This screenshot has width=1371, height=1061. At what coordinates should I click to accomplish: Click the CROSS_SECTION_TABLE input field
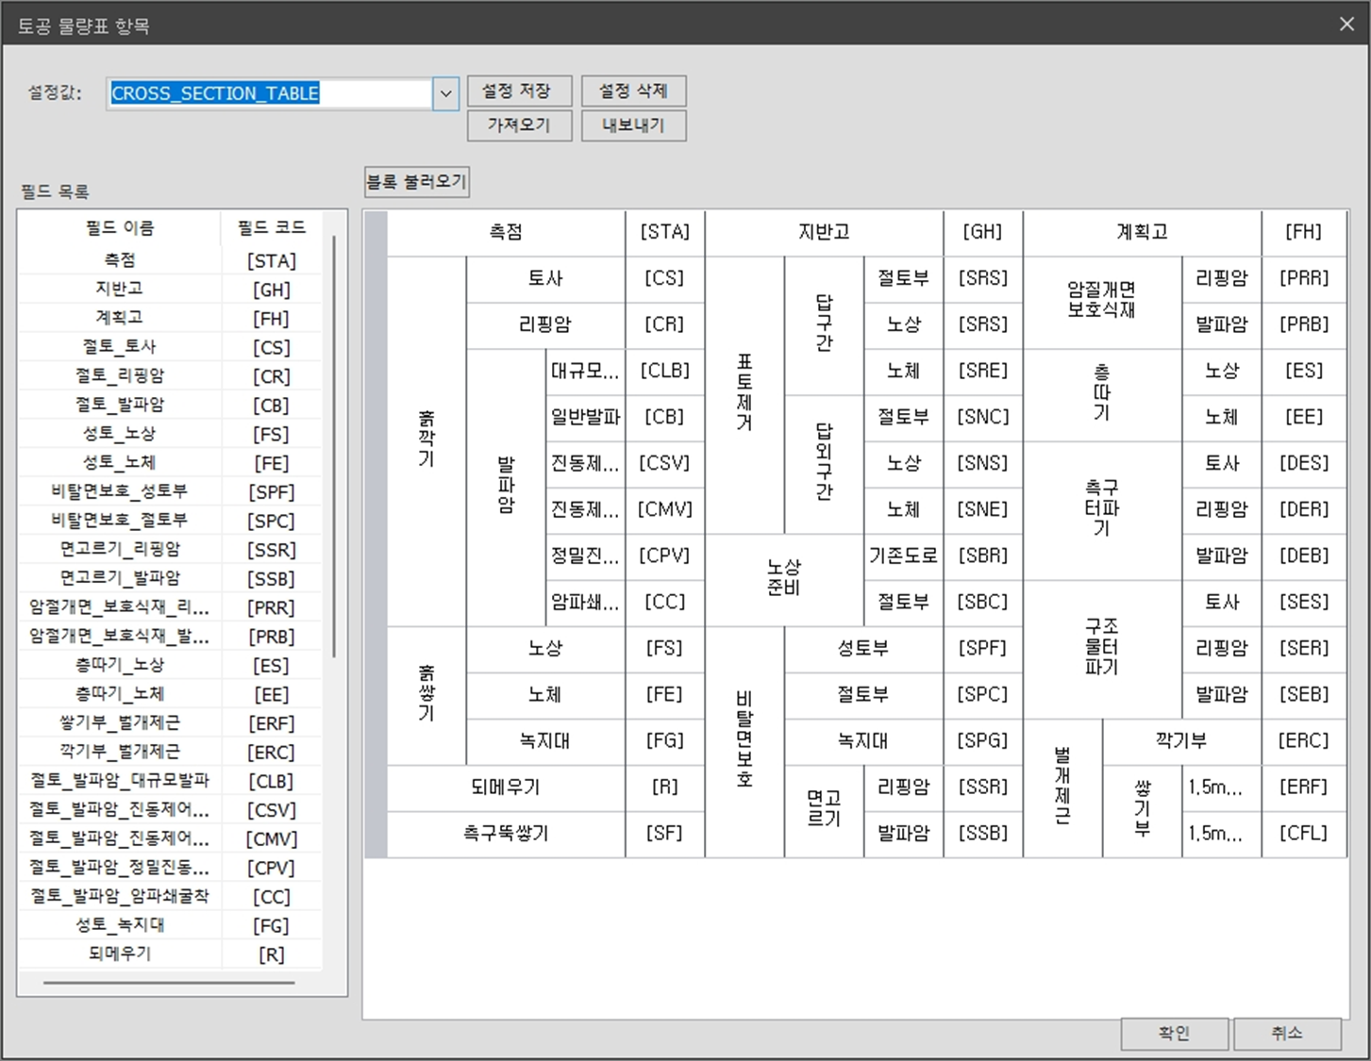[x=270, y=93]
